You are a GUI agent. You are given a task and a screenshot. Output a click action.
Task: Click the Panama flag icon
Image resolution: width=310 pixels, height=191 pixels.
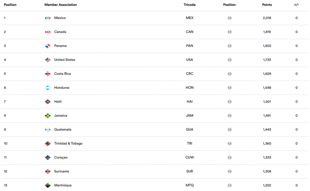pyautogui.click(x=48, y=46)
